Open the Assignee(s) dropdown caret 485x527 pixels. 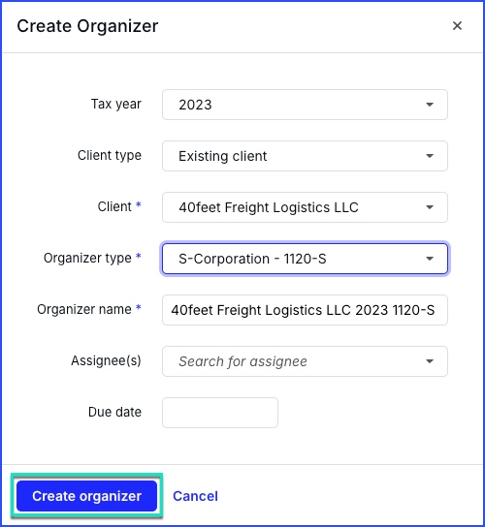tap(430, 361)
